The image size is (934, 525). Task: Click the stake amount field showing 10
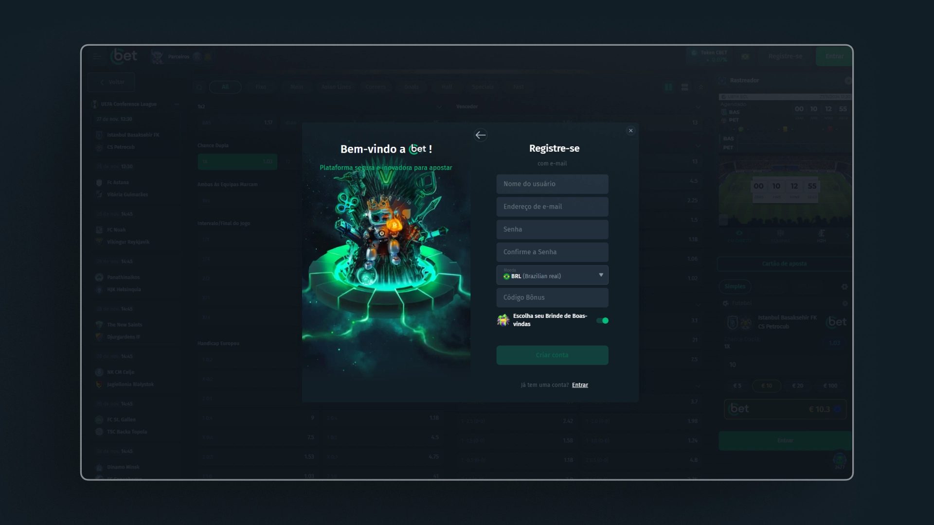coord(784,365)
